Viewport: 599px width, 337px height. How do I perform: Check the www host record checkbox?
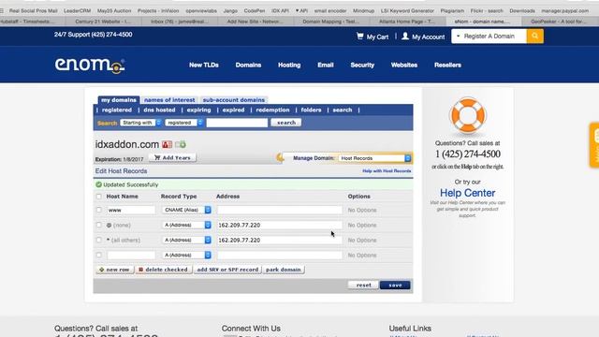click(x=99, y=210)
